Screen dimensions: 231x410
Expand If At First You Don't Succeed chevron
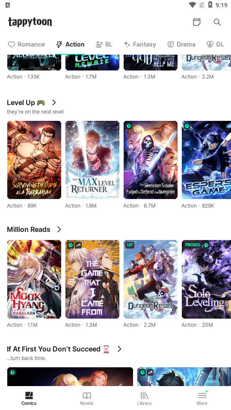(119, 349)
